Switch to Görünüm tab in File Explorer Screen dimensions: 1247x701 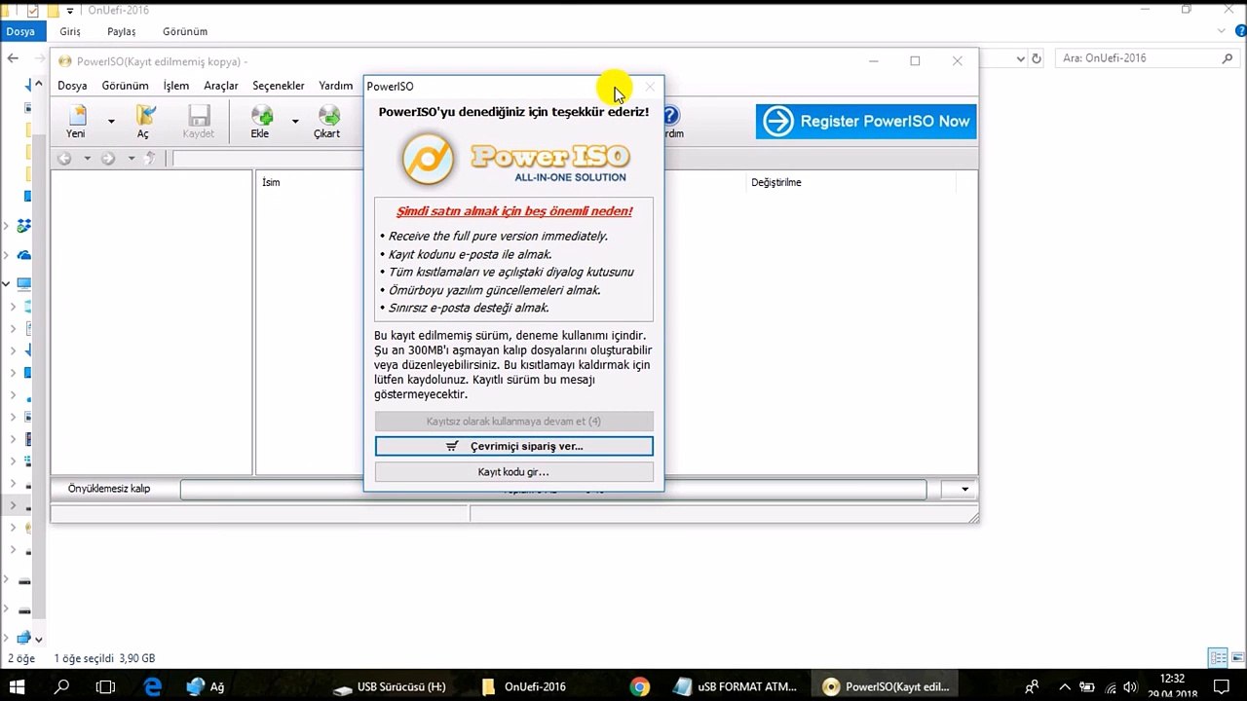184,31
